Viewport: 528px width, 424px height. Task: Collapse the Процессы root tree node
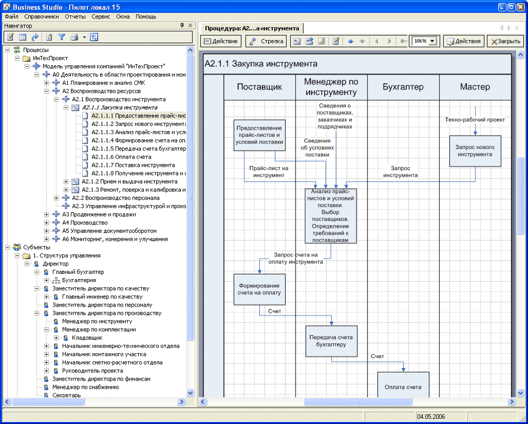(x=7, y=50)
